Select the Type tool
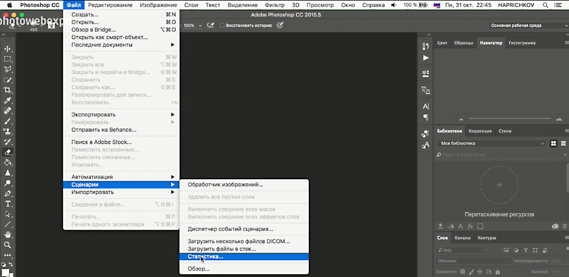The image size is (569, 277). (x=8, y=204)
